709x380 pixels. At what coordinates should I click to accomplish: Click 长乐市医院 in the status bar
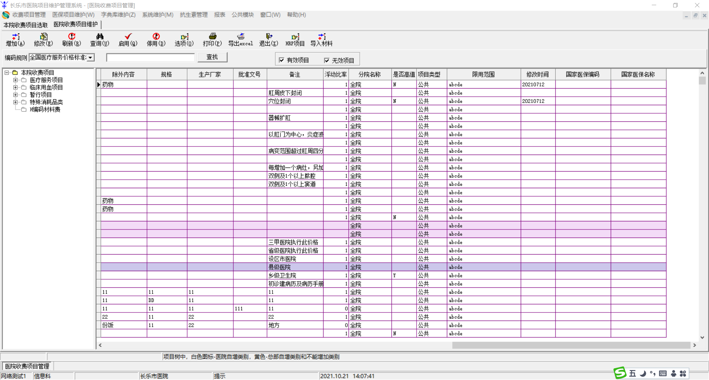tap(154, 376)
